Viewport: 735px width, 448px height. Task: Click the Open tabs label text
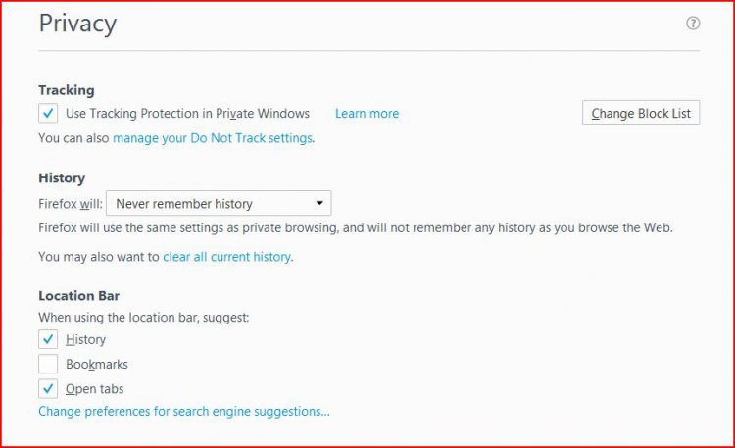coord(95,389)
